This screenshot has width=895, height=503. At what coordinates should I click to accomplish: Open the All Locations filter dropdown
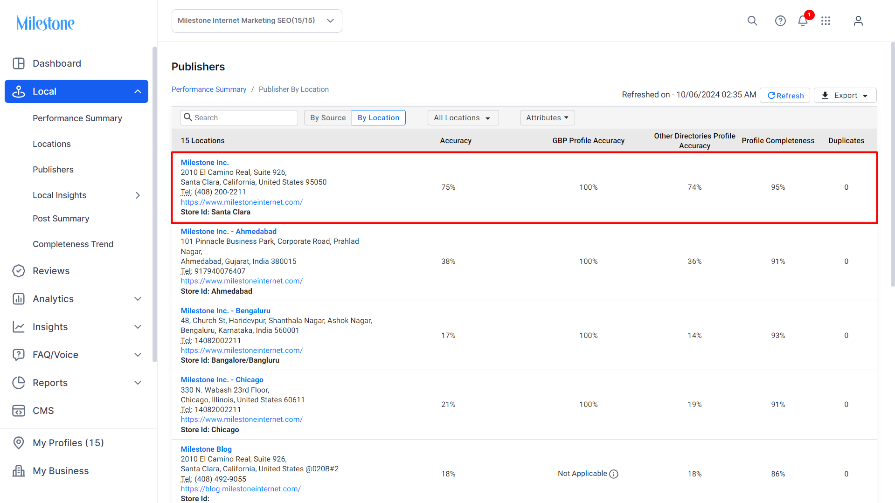pos(463,118)
